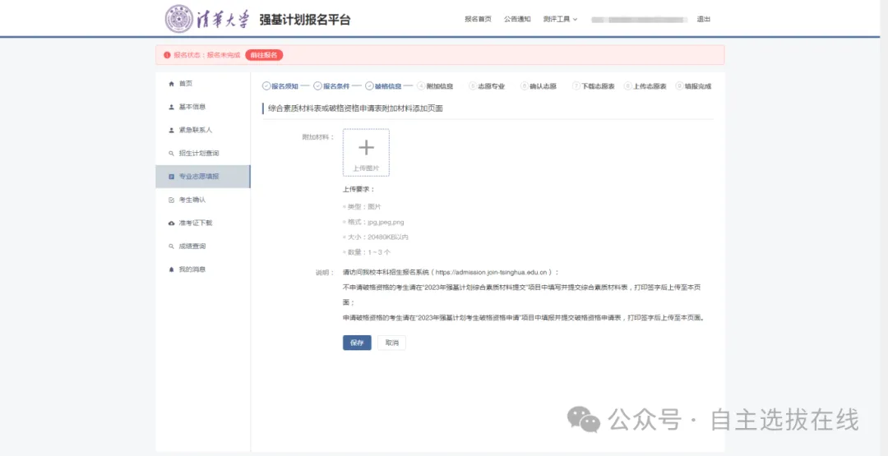Viewport: 888px width, 456px height.
Task: Click the red warning icon in status banner
Action: point(167,55)
